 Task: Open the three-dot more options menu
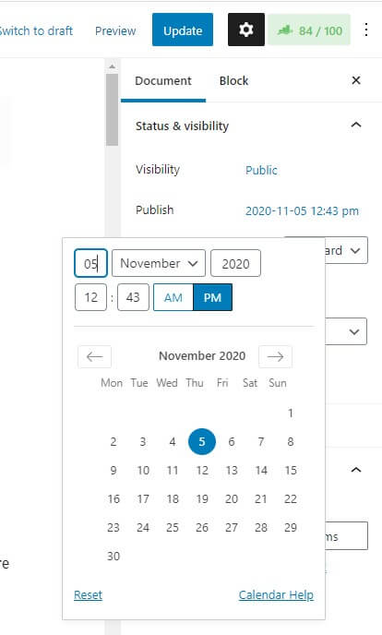tap(365, 30)
